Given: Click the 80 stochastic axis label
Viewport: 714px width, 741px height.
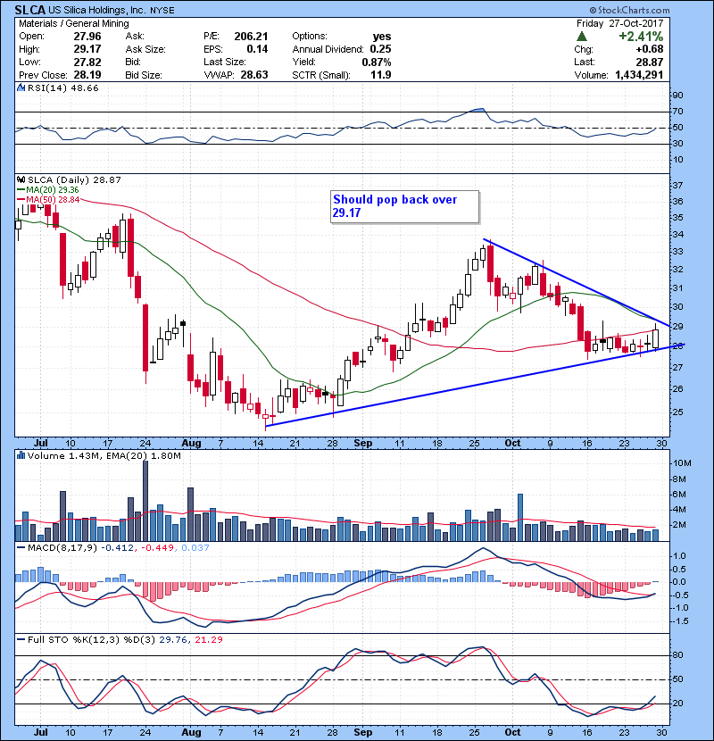Looking at the screenshot, I should tap(677, 655).
